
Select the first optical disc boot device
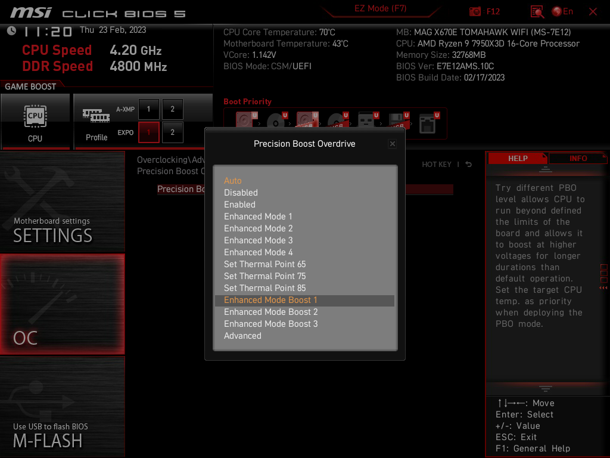(x=277, y=119)
